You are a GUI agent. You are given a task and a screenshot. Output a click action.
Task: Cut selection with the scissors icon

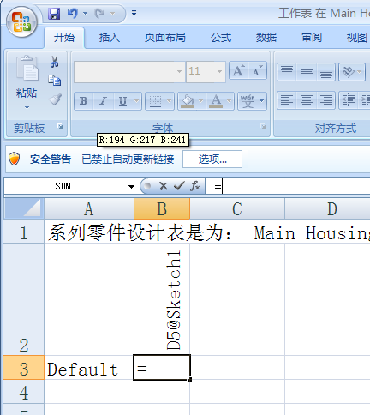(x=55, y=62)
